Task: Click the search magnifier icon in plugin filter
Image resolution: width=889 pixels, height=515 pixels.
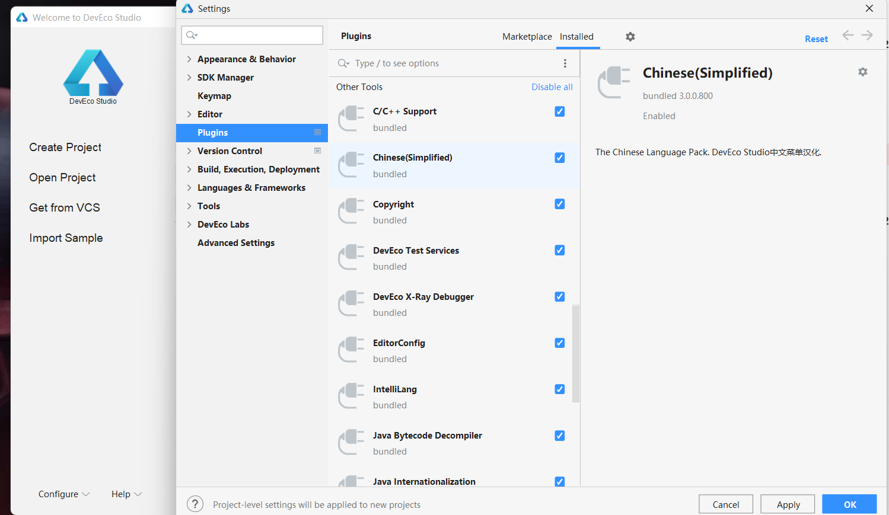Action: pos(343,63)
